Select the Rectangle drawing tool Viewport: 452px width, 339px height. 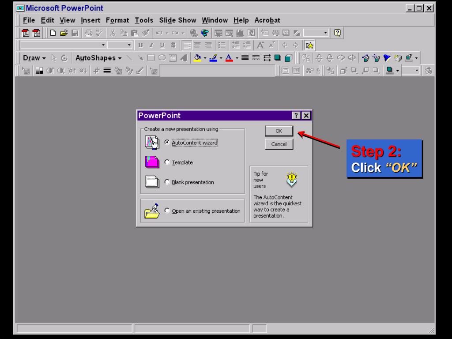pyautogui.click(x=151, y=58)
